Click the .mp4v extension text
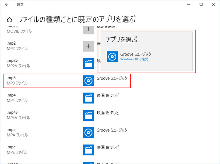 12,112
